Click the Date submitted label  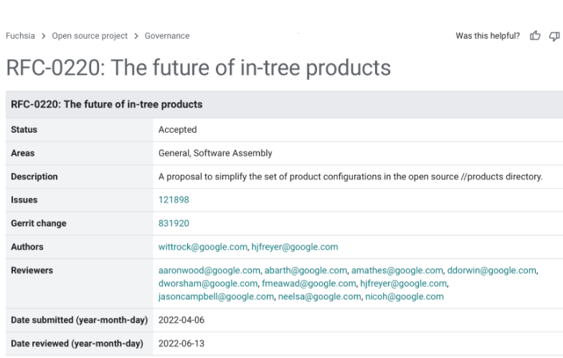[x=80, y=320]
